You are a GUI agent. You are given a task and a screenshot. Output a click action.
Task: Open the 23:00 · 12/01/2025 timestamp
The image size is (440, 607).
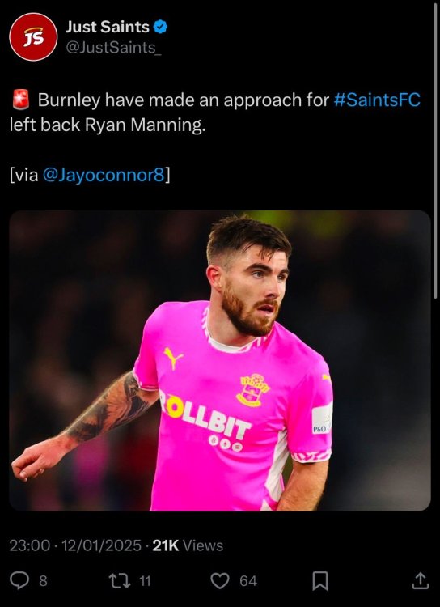[75, 545]
